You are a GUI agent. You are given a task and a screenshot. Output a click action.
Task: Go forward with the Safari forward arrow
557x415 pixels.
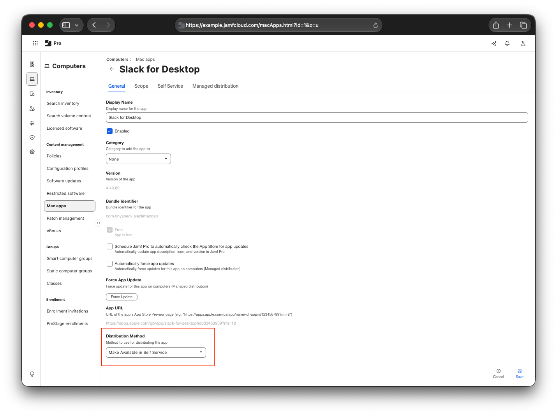108,25
